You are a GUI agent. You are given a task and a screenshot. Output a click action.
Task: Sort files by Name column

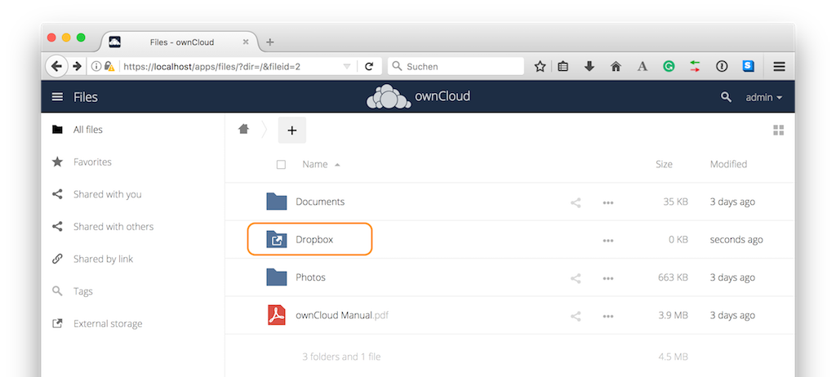tap(314, 164)
